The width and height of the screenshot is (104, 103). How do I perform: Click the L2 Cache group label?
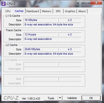[12, 45]
